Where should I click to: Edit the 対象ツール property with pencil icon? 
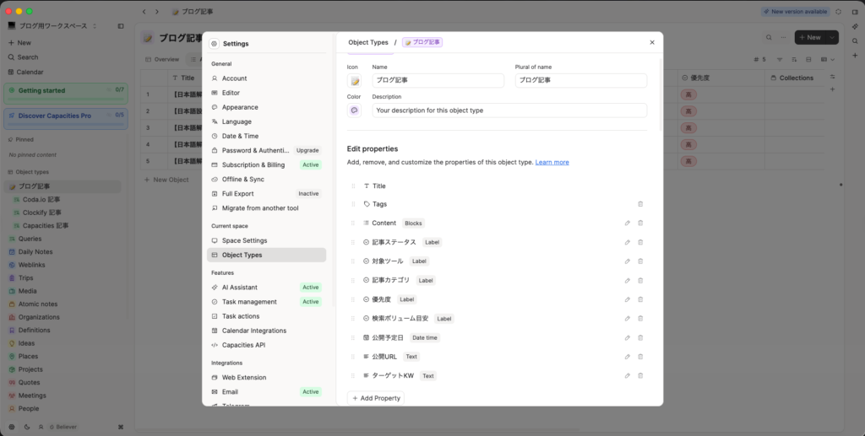(x=628, y=261)
